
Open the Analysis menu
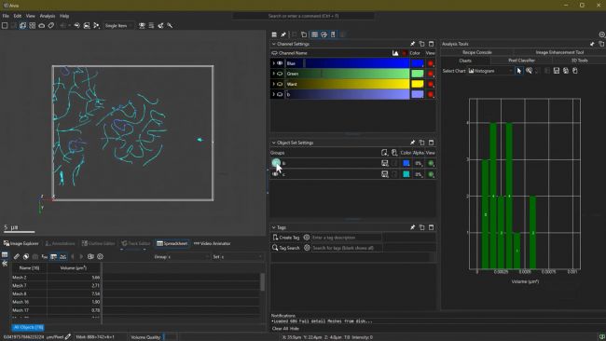pos(48,16)
